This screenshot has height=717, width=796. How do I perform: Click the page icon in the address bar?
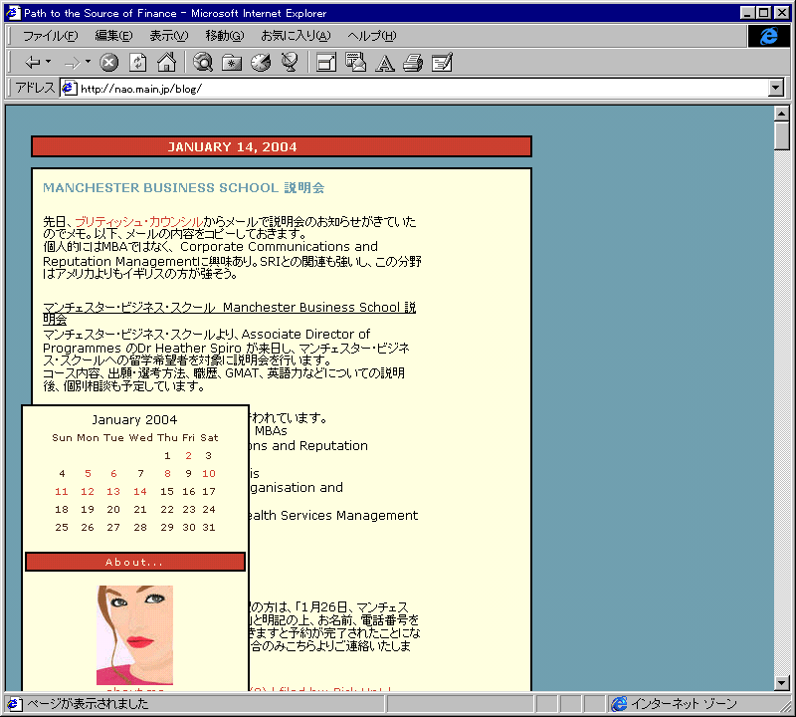coord(70,89)
